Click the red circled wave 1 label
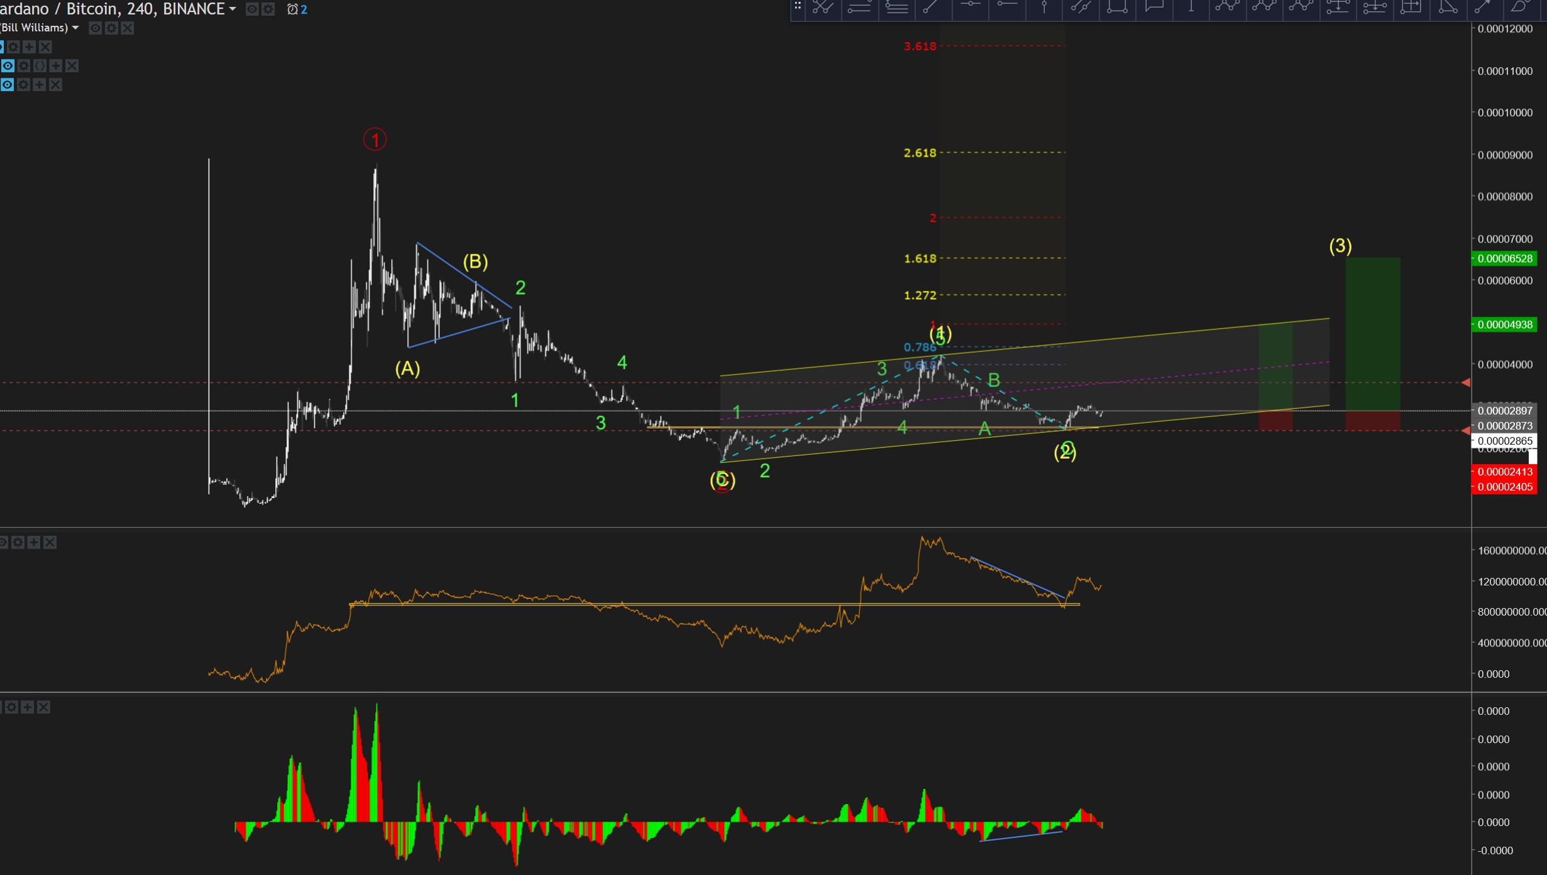The width and height of the screenshot is (1547, 875). coord(375,139)
